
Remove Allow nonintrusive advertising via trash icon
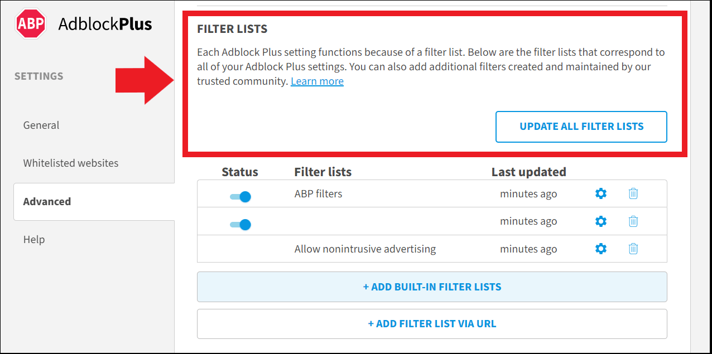[x=633, y=249]
